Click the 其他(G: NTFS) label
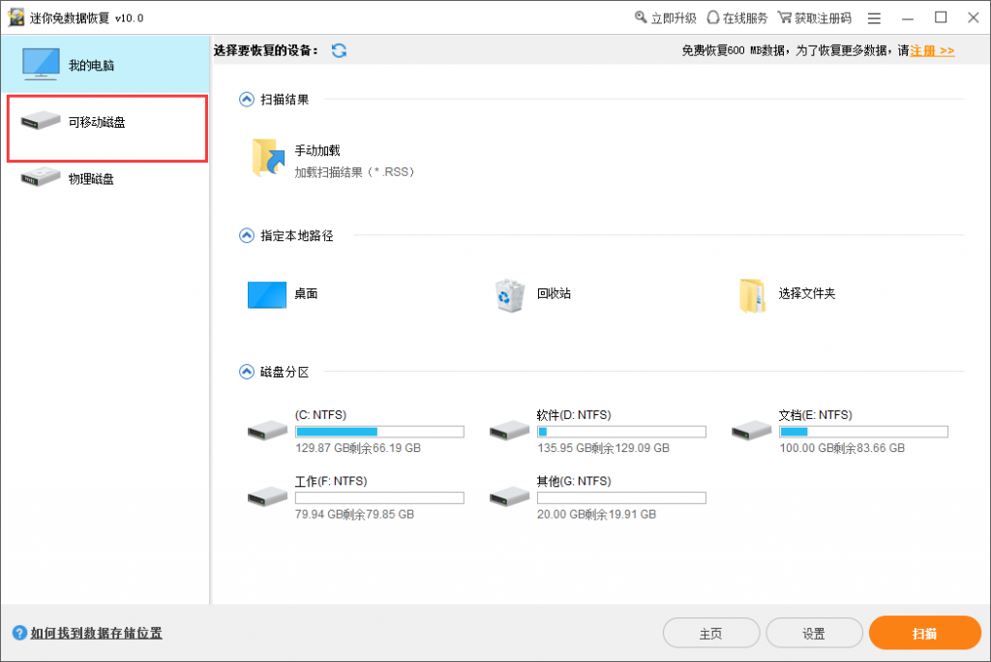 pyautogui.click(x=574, y=481)
